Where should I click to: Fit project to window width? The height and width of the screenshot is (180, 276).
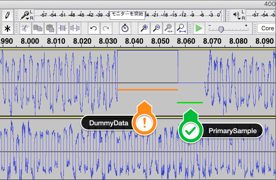click(181, 28)
